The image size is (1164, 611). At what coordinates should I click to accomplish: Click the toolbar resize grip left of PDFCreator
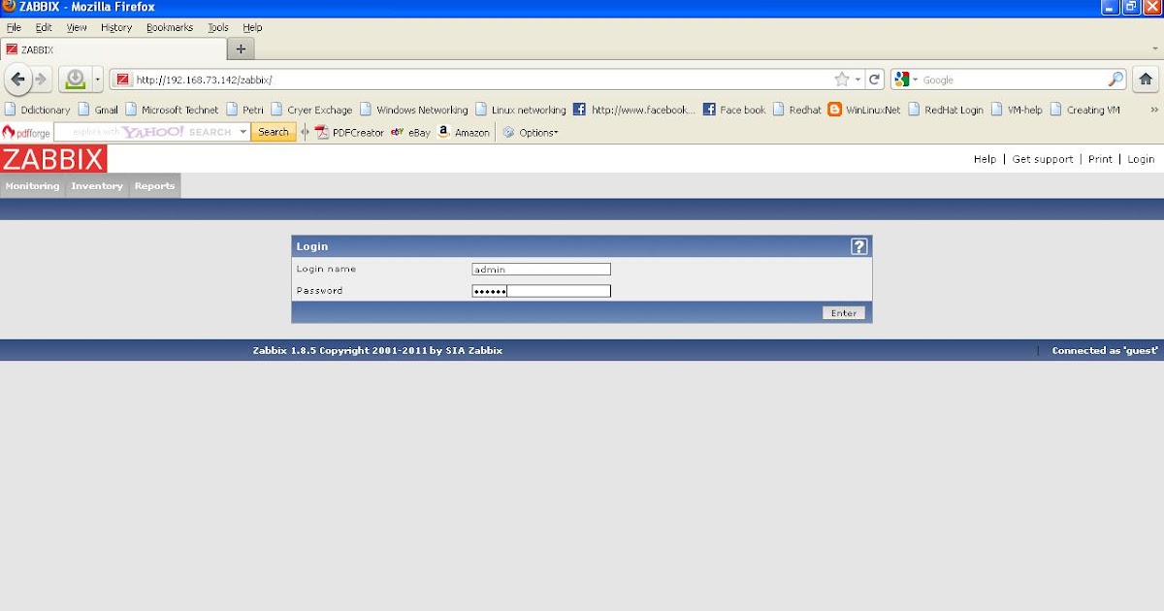pyautogui.click(x=305, y=133)
